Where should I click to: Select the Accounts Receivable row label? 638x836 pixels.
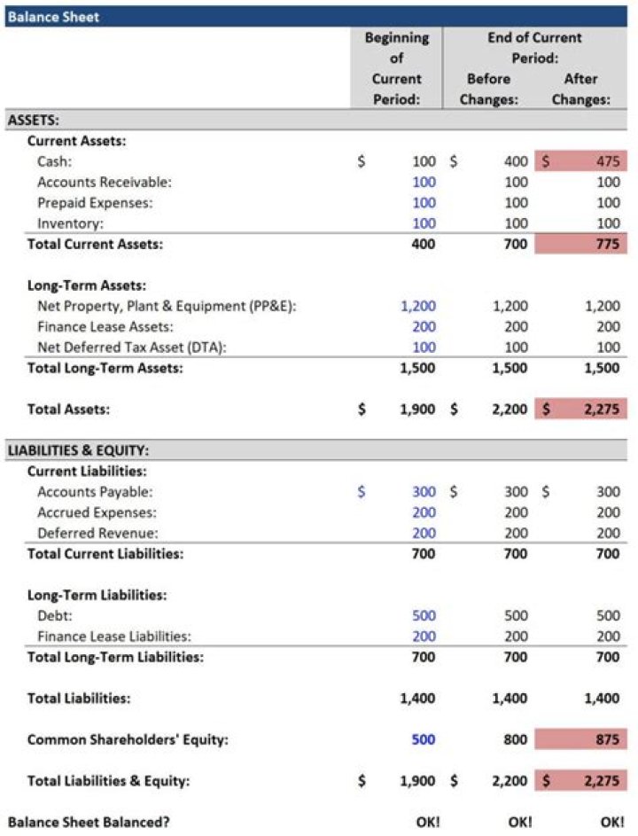[x=105, y=182]
